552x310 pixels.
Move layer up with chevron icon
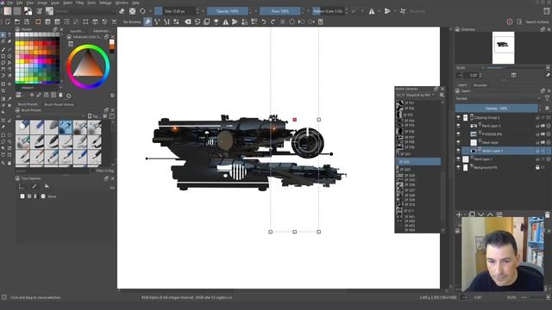coord(490,214)
